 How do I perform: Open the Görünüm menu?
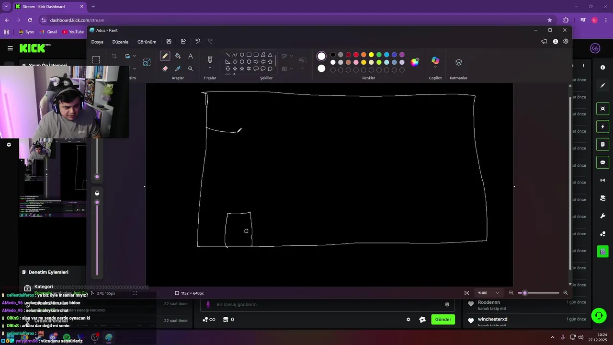147,42
